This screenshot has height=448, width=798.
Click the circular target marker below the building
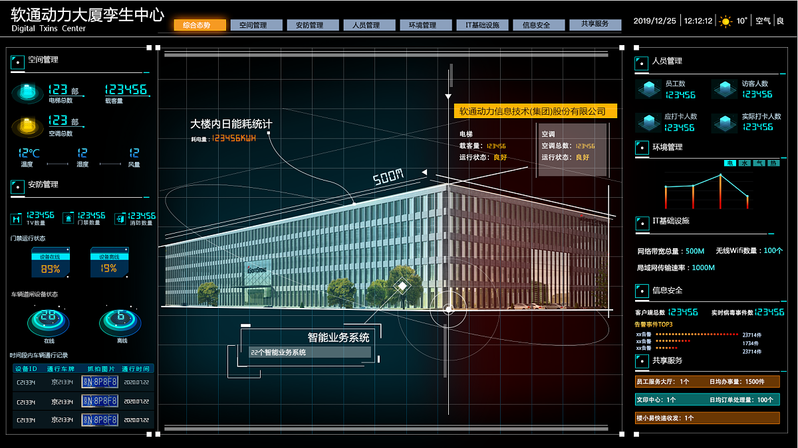click(x=449, y=309)
